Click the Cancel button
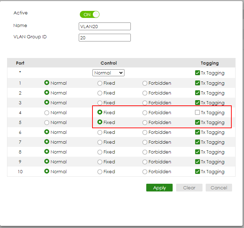 (x=219, y=188)
